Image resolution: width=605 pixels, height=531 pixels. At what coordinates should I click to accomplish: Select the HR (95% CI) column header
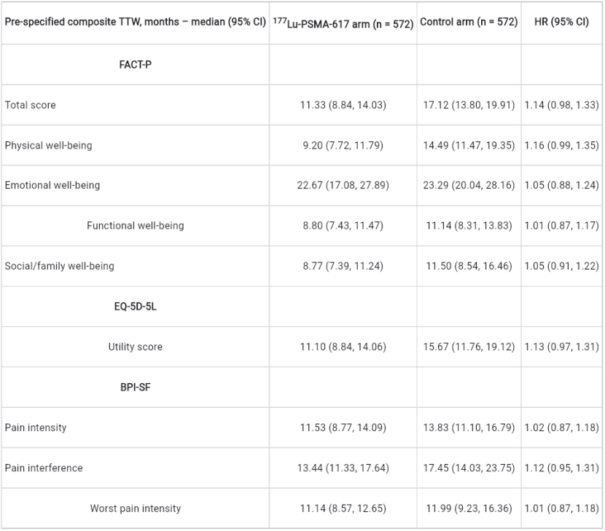click(561, 22)
